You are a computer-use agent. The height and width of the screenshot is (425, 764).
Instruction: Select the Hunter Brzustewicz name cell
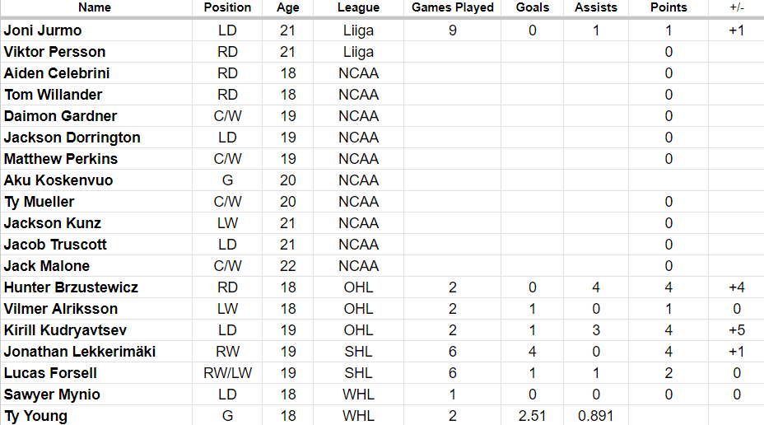(71, 287)
